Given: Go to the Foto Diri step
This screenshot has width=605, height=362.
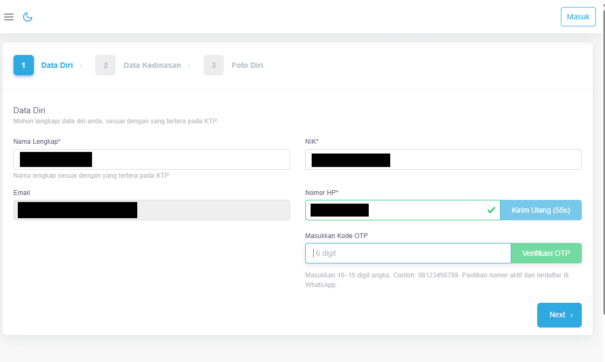Looking at the screenshot, I should tap(247, 65).
